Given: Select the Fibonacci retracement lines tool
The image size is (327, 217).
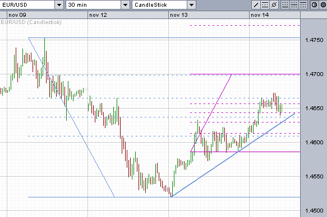Looking at the screenshot, I should click(x=265, y=5).
